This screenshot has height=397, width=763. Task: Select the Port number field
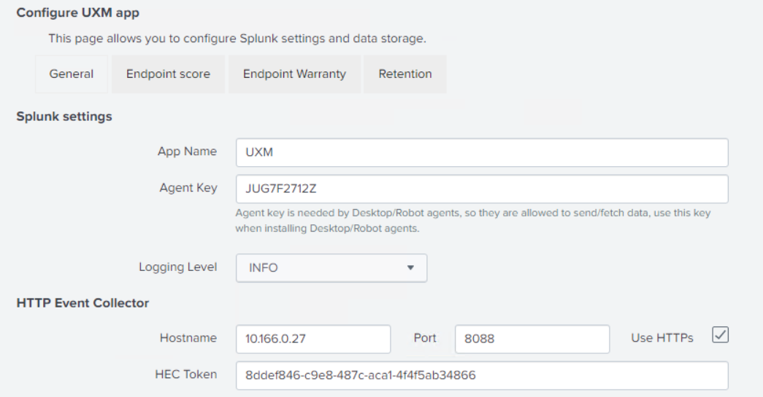(532, 339)
